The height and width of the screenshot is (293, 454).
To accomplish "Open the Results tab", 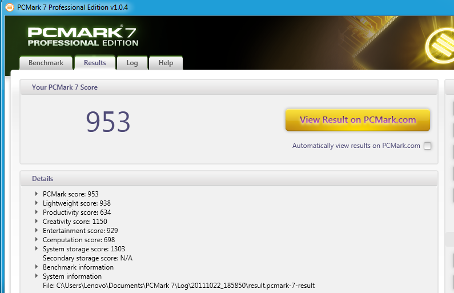I will click(95, 62).
